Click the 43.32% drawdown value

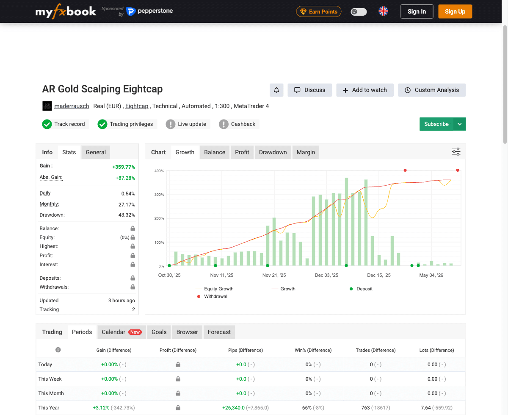click(127, 215)
